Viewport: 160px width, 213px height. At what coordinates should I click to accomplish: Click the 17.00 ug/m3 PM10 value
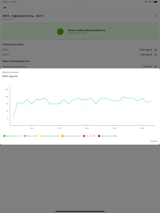point(145,50)
